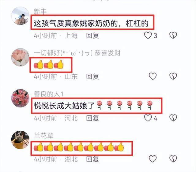Viewport: 196px width, 172px height.
Task: Tap the username 新丰
Action: pyautogui.click(x=40, y=12)
